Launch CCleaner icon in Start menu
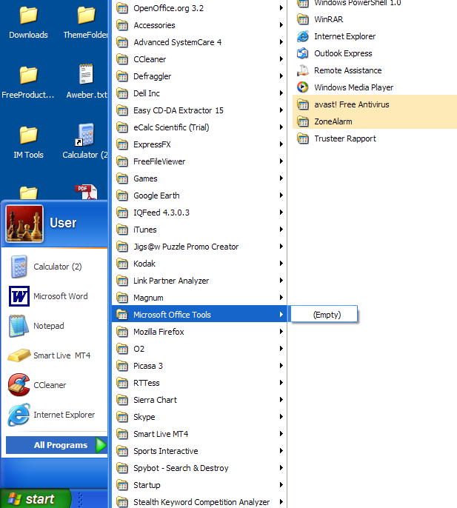This screenshot has width=457, height=508. [19, 385]
